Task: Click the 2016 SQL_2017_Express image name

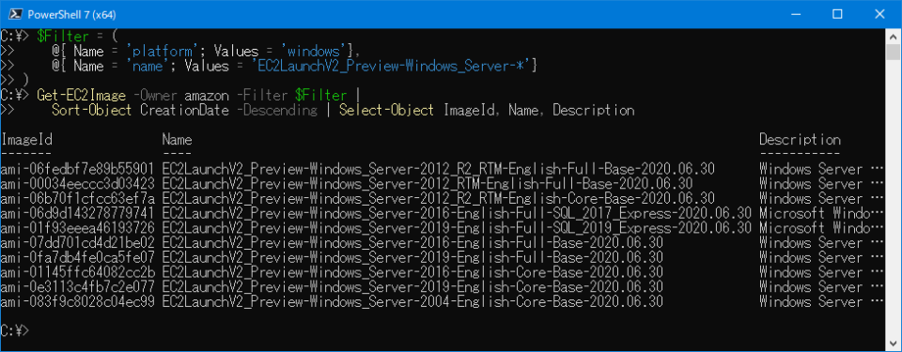Action: (x=457, y=213)
